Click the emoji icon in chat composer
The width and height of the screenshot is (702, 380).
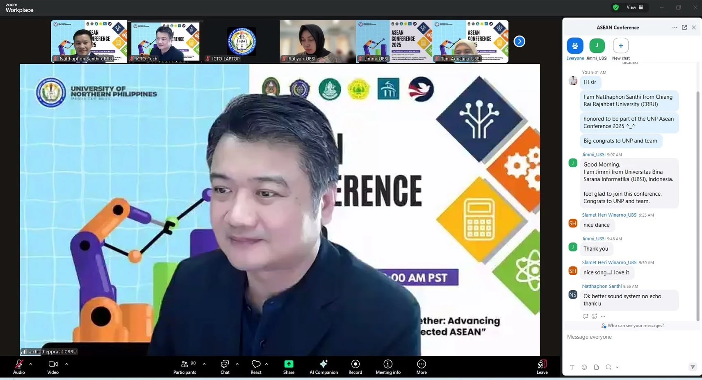(584, 367)
